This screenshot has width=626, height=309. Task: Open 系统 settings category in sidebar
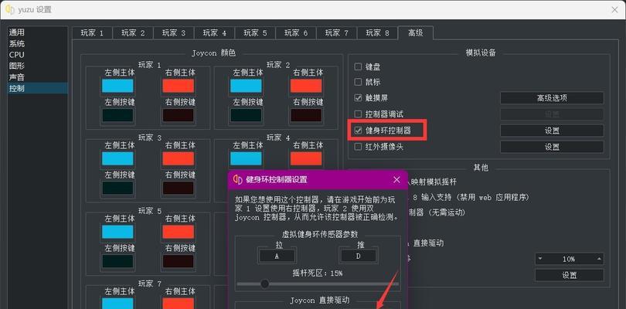(x=38, y=43)
